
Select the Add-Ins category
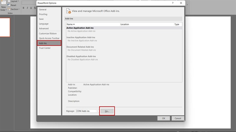coord(49,43)
